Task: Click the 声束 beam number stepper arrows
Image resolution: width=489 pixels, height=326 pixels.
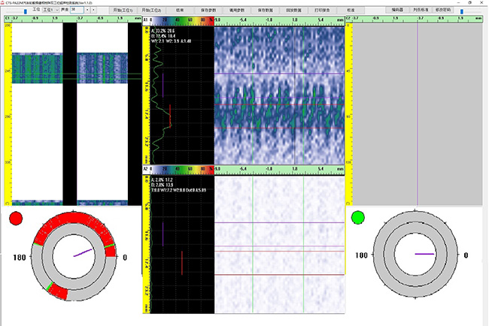Action: tap(90, 11)
